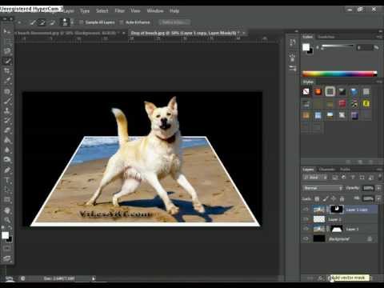Select the Layer 1 mask thumbnail
This screenshot has width=384, height=288.
[x=337, y=229]
